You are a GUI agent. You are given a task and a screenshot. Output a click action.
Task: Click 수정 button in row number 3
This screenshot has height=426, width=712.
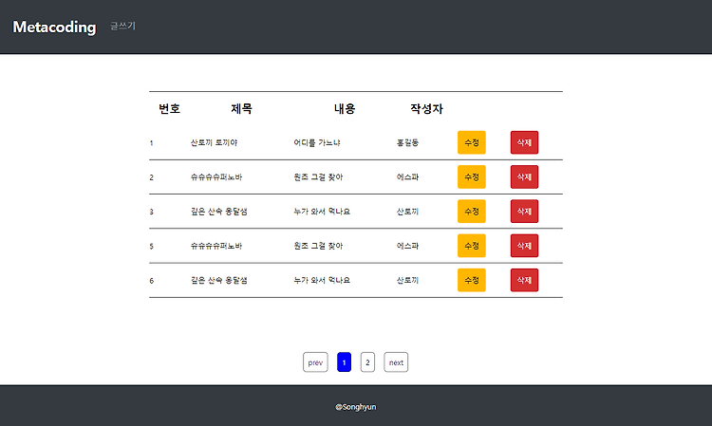pyautogui.click(x=471, y=212)
